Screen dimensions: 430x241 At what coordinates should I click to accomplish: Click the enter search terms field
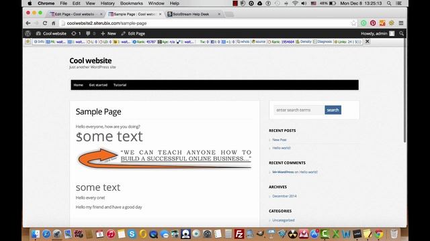click(299, 110)
